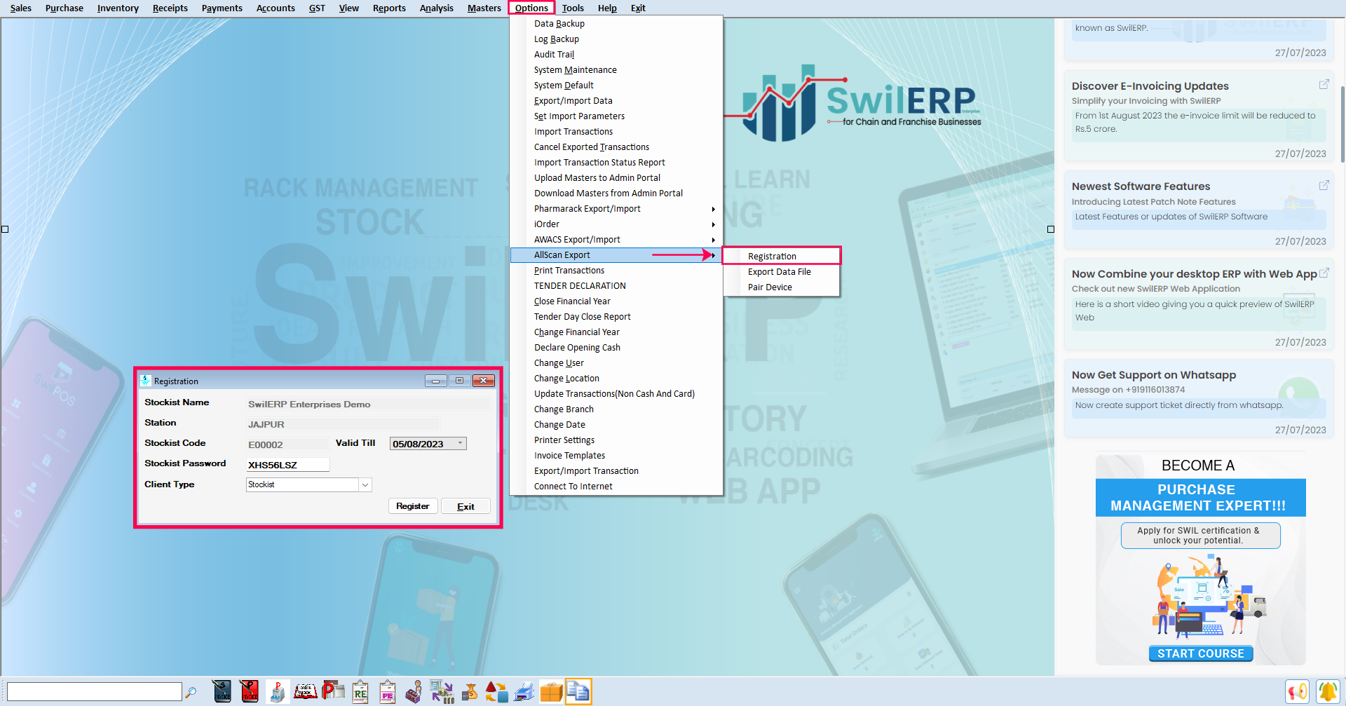Image resolution: width=1346 pixels, height=706 pixels.
Task: Click the bank transfer arrows icon
Action: 442,691
